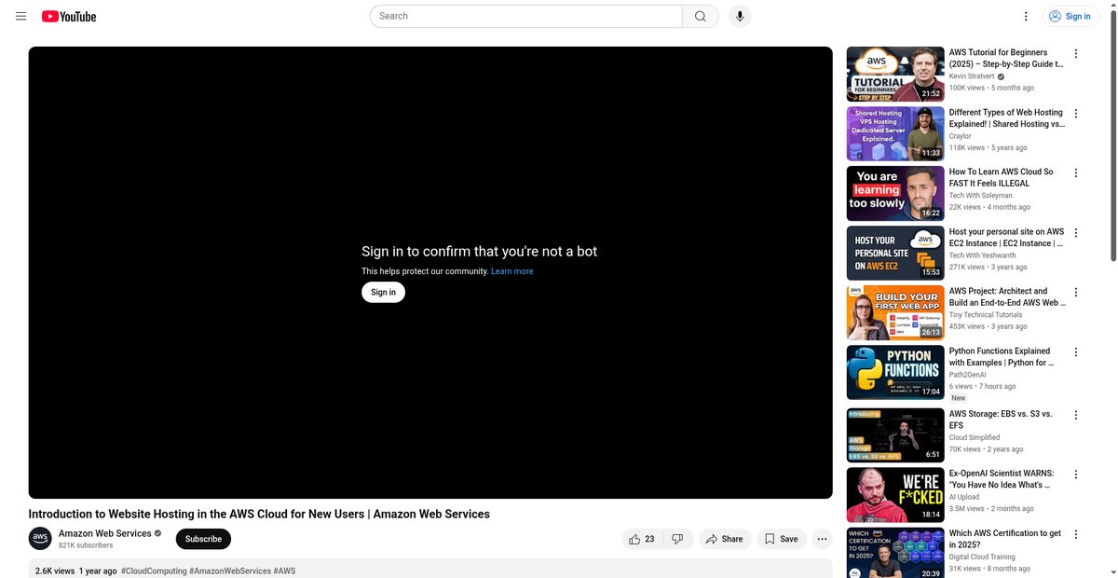Open Ex-OpenAI Scientist WARNS thumbnail
1118x578 pixels.
pos(895,495)
